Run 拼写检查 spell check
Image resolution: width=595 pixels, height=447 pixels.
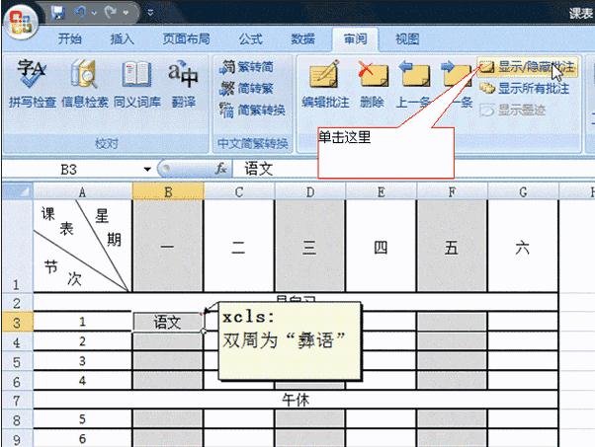33,83
